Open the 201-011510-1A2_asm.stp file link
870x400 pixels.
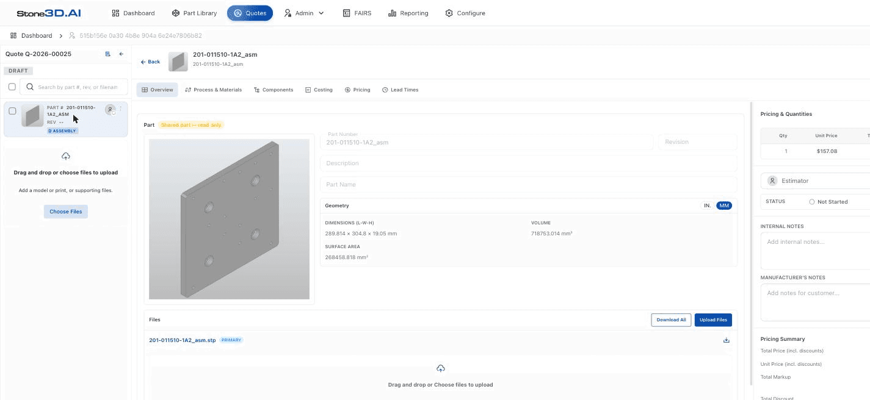coord(183,340)
